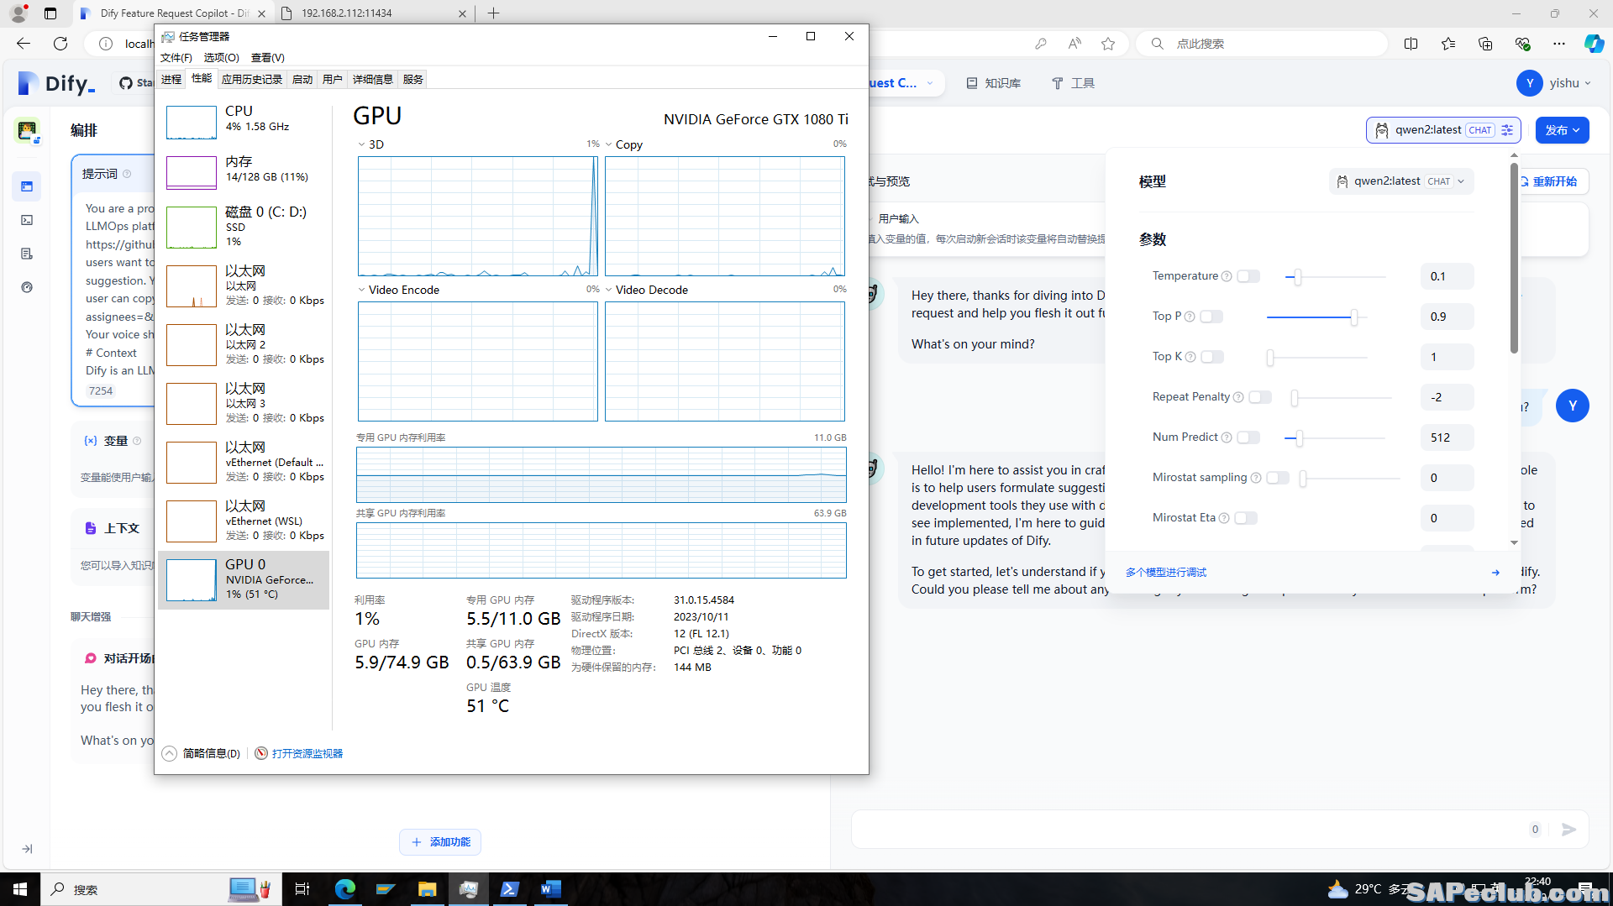Click the send message arrow icon
1613x906 pixels.
[1568, 830]
